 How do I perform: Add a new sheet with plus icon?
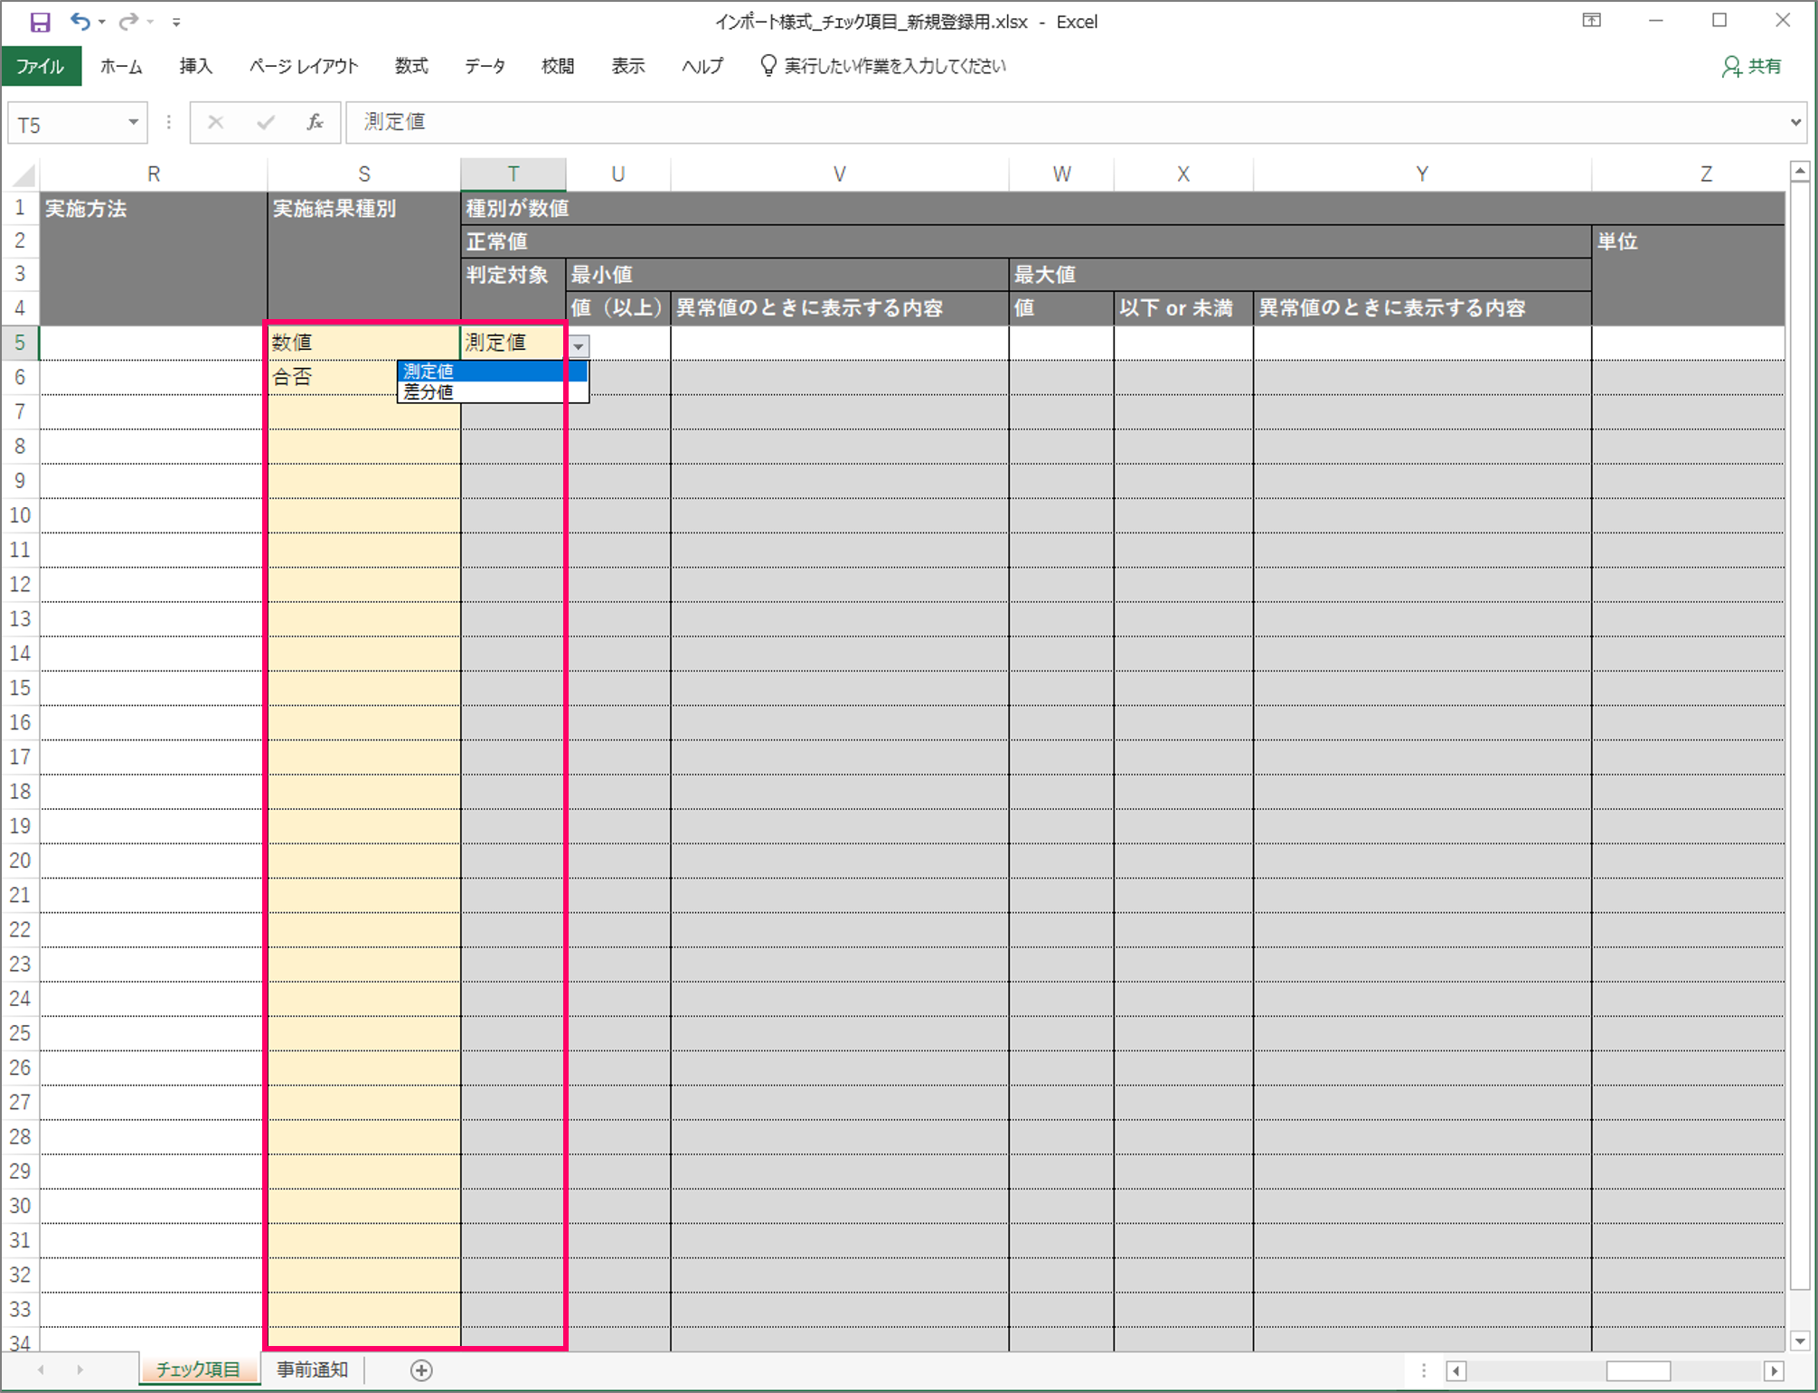pos(421,1370)
